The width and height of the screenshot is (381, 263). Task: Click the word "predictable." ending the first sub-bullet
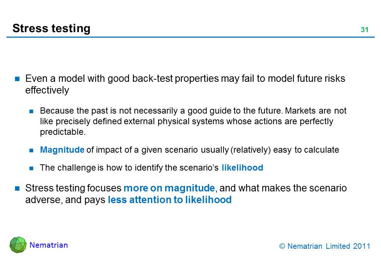coord(63,132)
